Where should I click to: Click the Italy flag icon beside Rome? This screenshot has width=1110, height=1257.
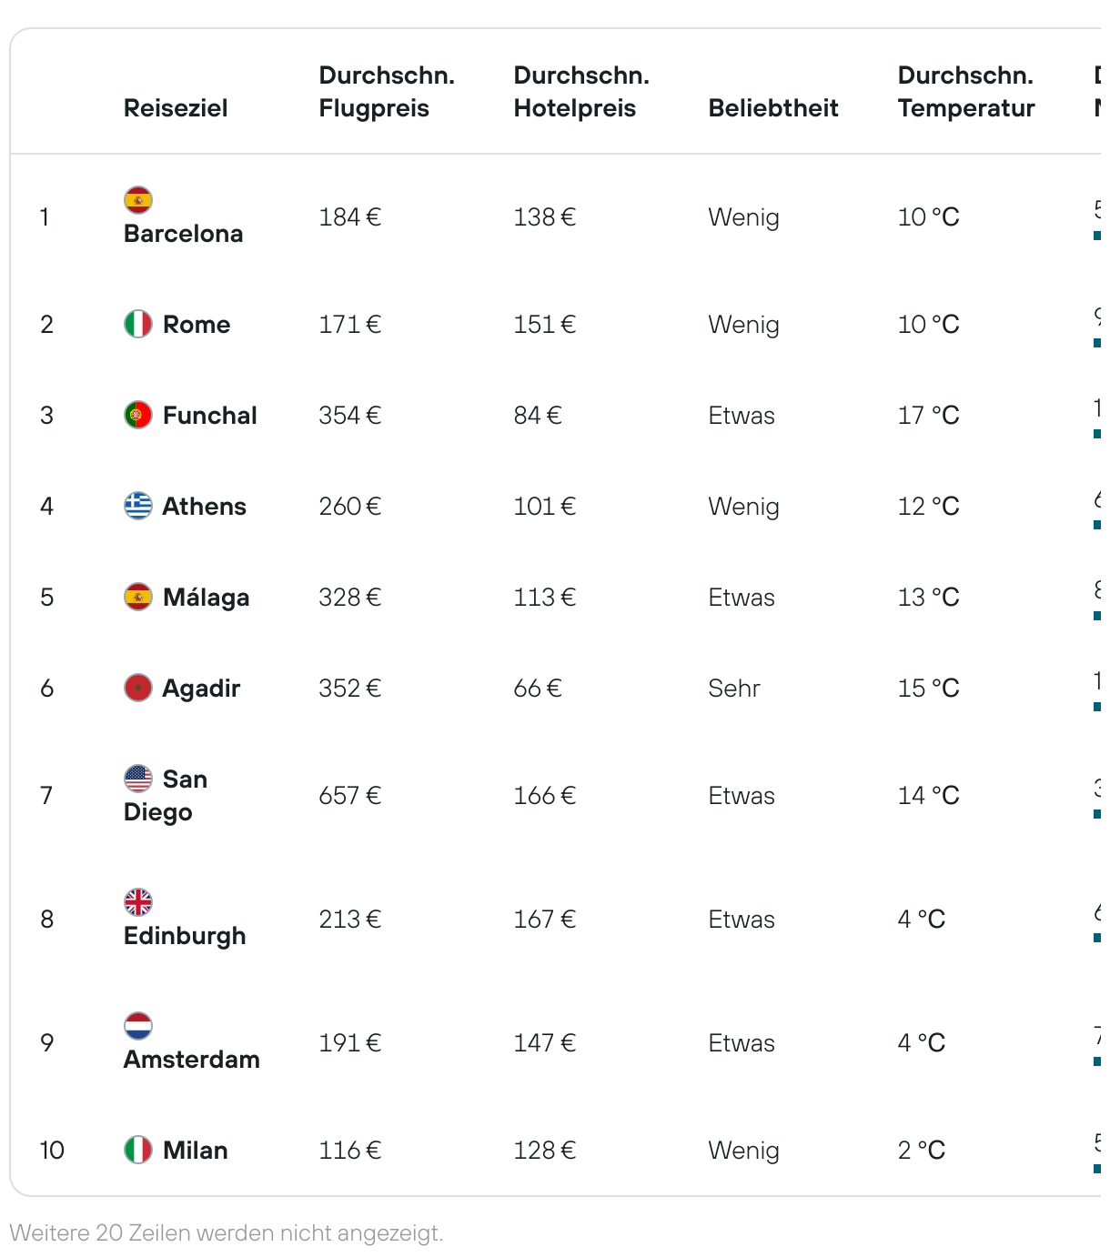(138, 324)
